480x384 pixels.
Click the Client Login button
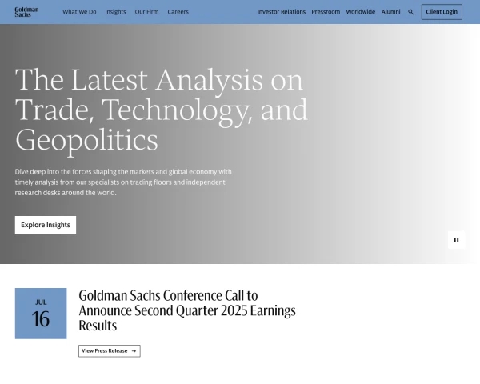coord(442,12)
